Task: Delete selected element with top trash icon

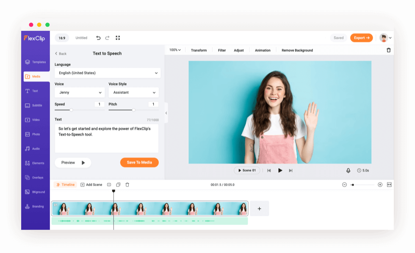Action: click(389, 50)
